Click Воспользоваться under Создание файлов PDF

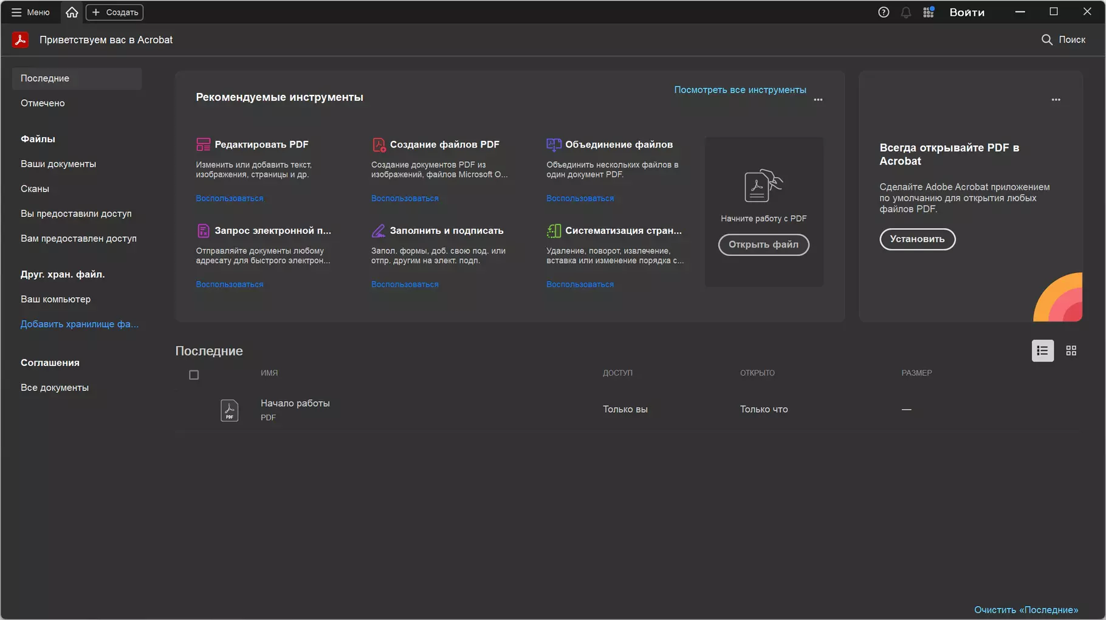[x=405, y=199]
